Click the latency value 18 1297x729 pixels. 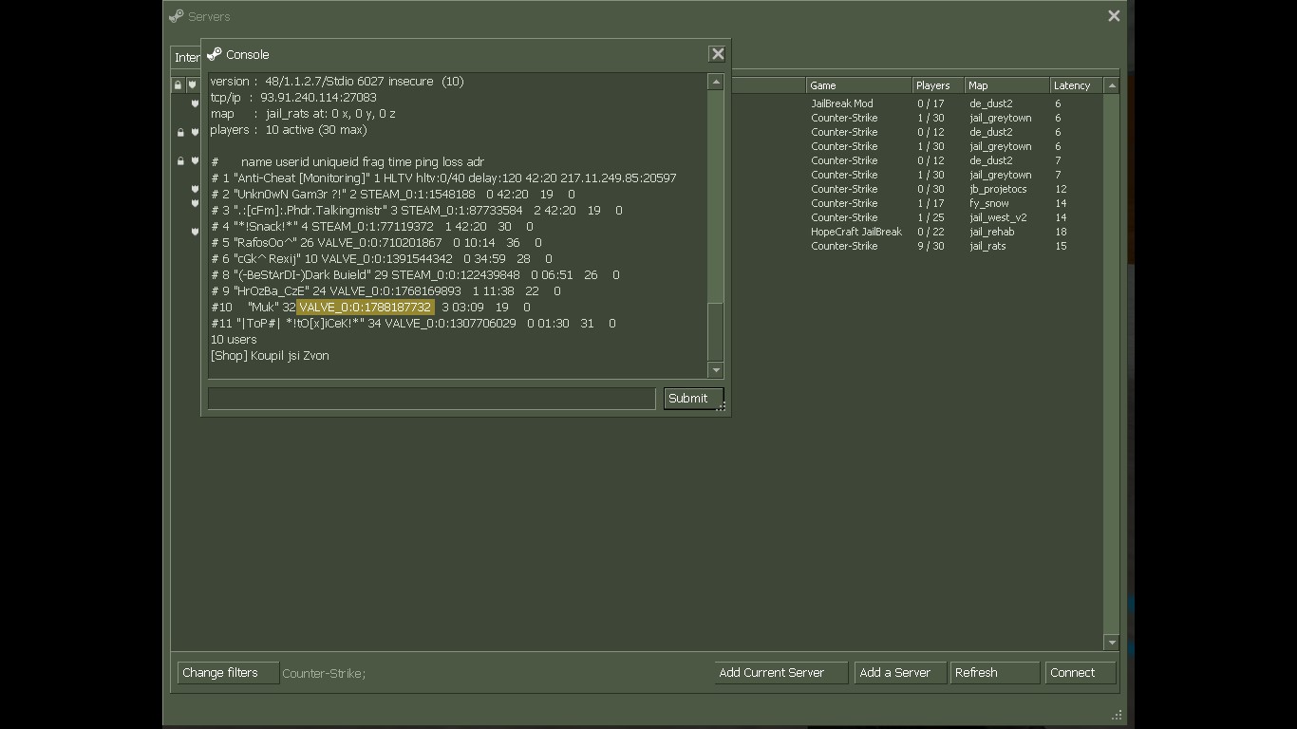pyautogui.click(x=1061, y=232)
